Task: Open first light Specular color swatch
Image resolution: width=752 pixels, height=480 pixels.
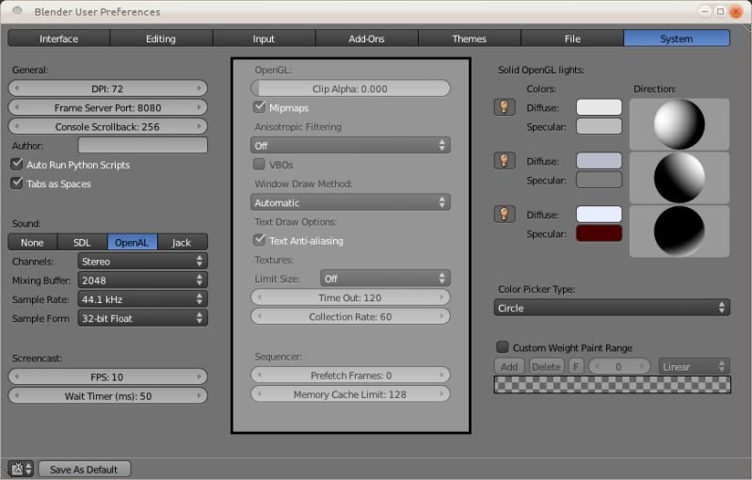Action: point(599,127)
